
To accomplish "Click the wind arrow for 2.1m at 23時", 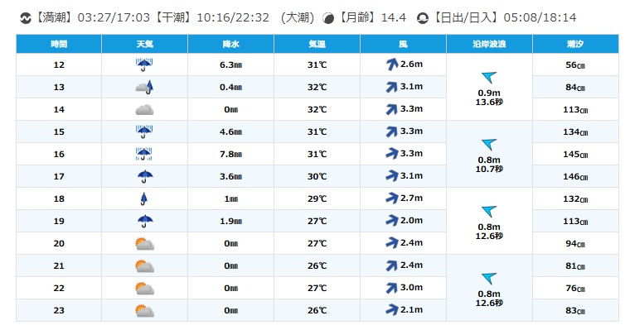I will coord(392,310).
